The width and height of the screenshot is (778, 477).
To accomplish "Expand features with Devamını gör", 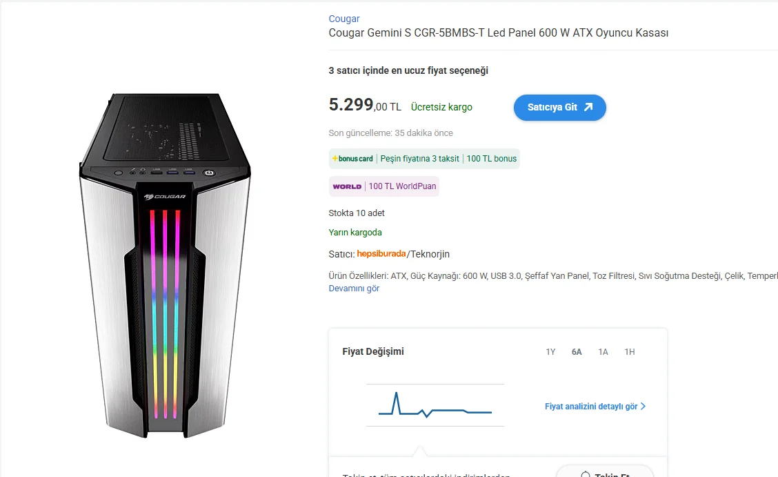I will tap(354, 289).
